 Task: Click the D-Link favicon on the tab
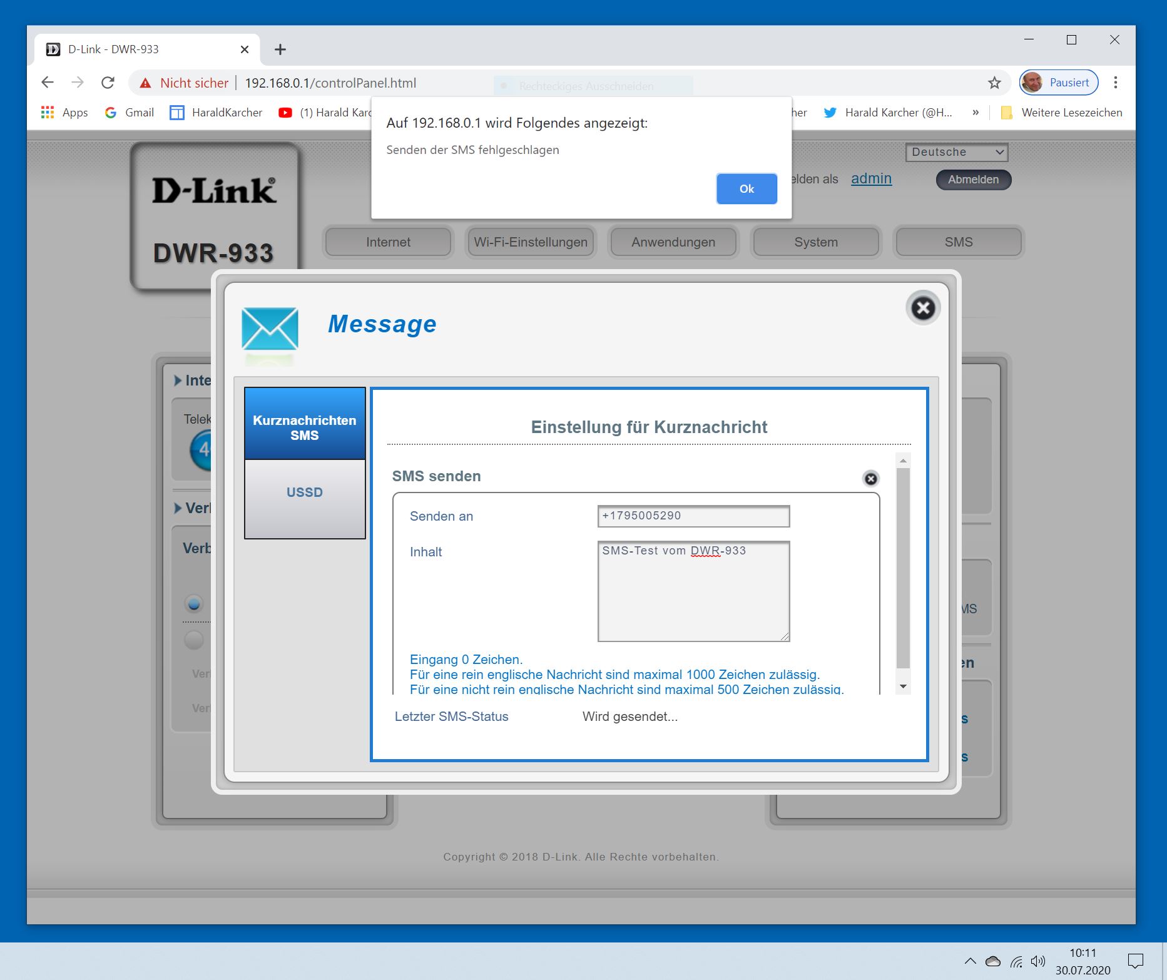click(53, 49)
